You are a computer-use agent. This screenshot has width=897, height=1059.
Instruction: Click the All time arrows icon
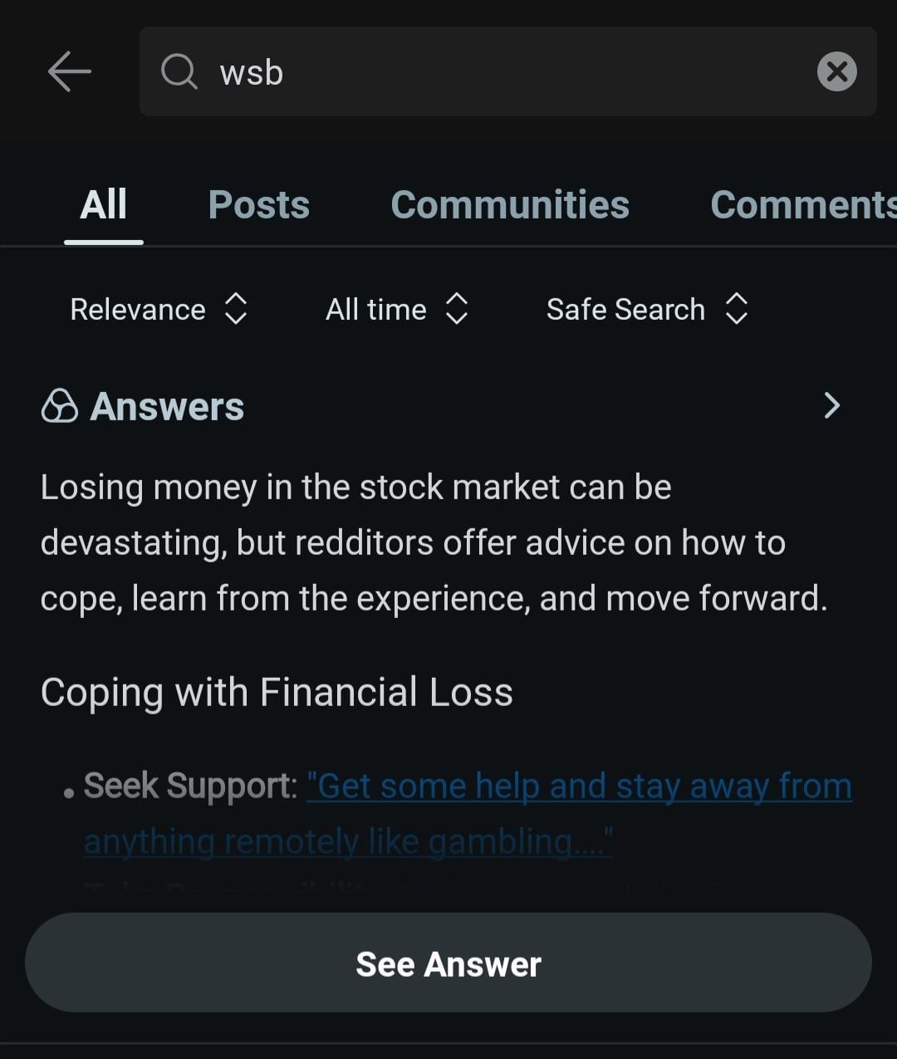point(457,309)
